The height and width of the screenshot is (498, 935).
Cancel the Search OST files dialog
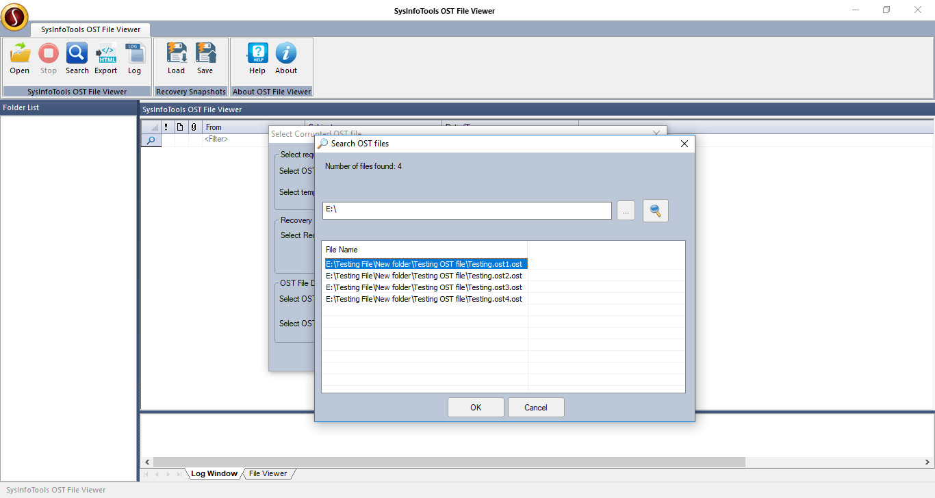pos(536,408)
